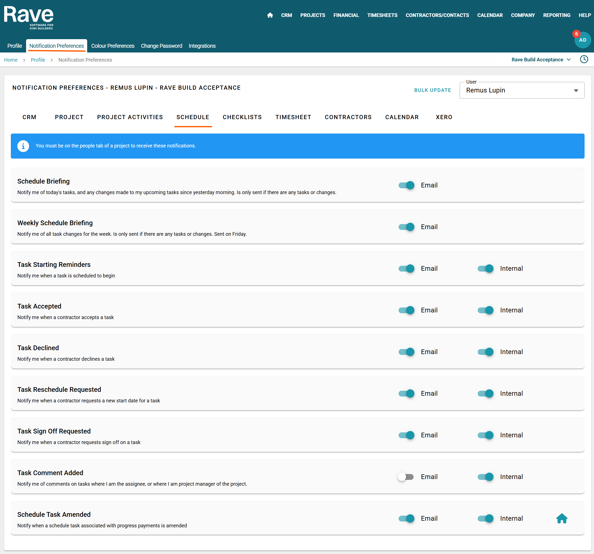
Task: Expand the Rave Build Acceptance company selector
Action: point(540,60)
